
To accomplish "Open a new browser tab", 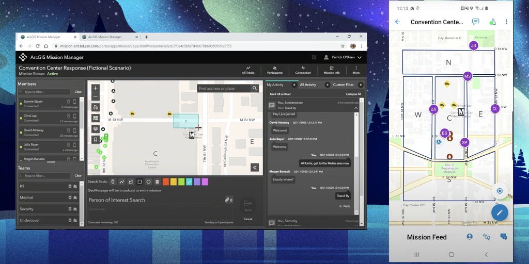I will point(146,37).
